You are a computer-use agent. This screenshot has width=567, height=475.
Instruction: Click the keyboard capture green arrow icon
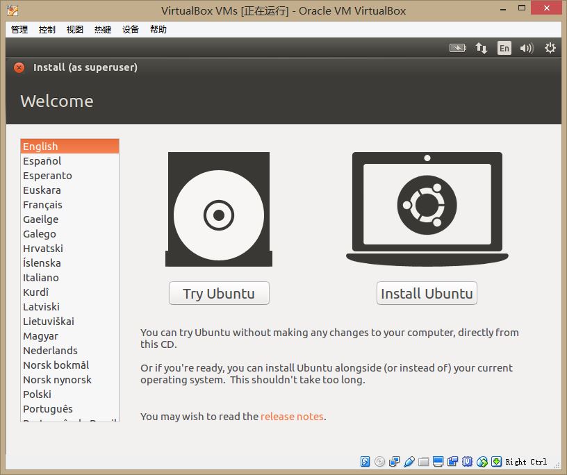pyautogui.click(x=497, y=462)
